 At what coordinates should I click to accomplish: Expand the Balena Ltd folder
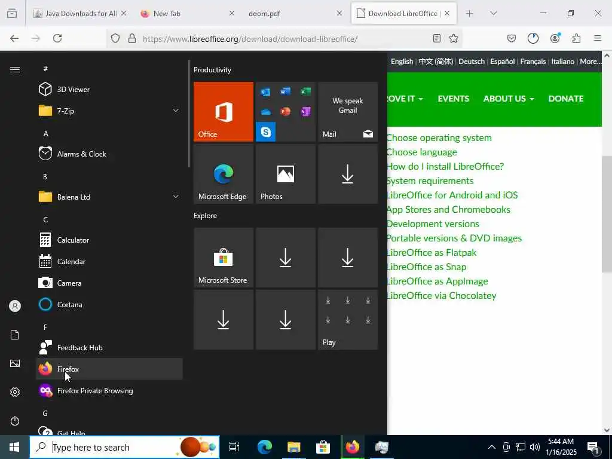point(109,197)
